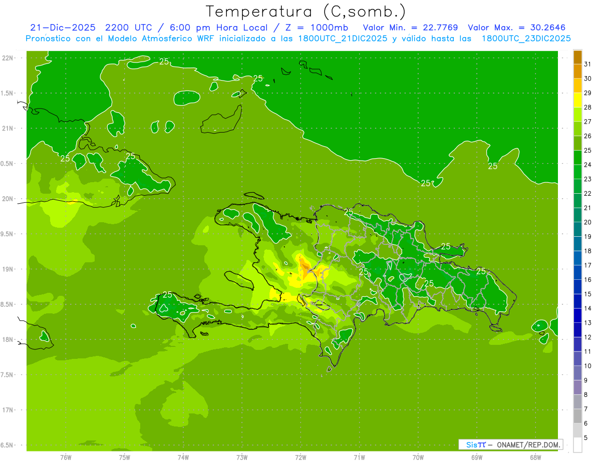Image resolution: width=601 pixels, height=464 pixels.
Task: Click the yellow legend band between 28 and 29
Action: click(x=577, y=100)
